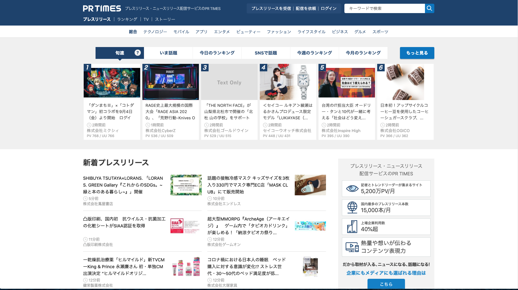Open the テクノロジー category
The width and height of the screenshot is (518, 290).
(x=155, y=32)
